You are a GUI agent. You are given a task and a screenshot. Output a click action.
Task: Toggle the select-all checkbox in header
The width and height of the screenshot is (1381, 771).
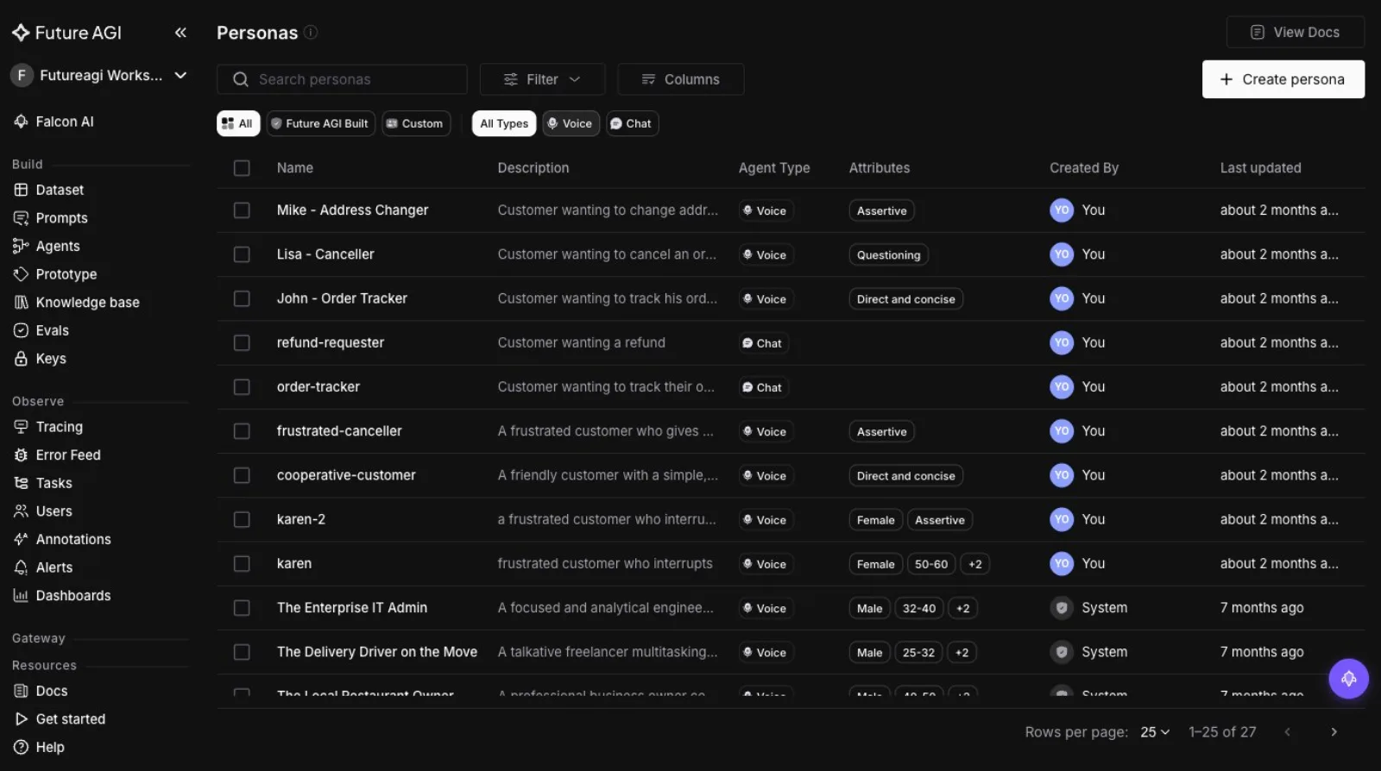(242, 168)
